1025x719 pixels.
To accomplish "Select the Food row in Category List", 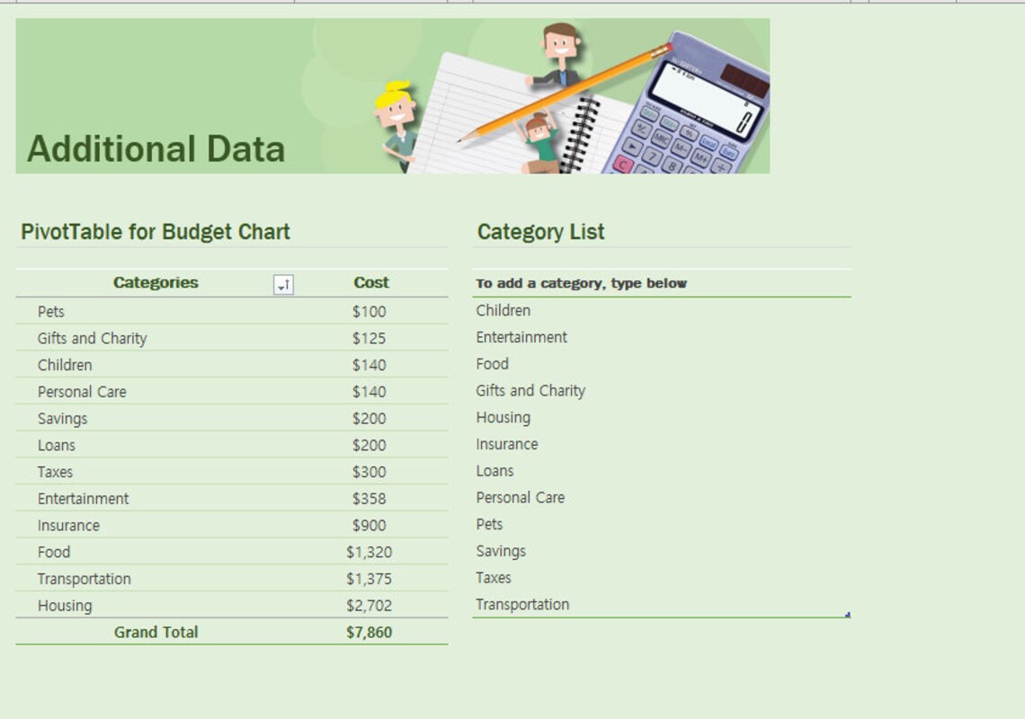I will [x=492, y=364].
